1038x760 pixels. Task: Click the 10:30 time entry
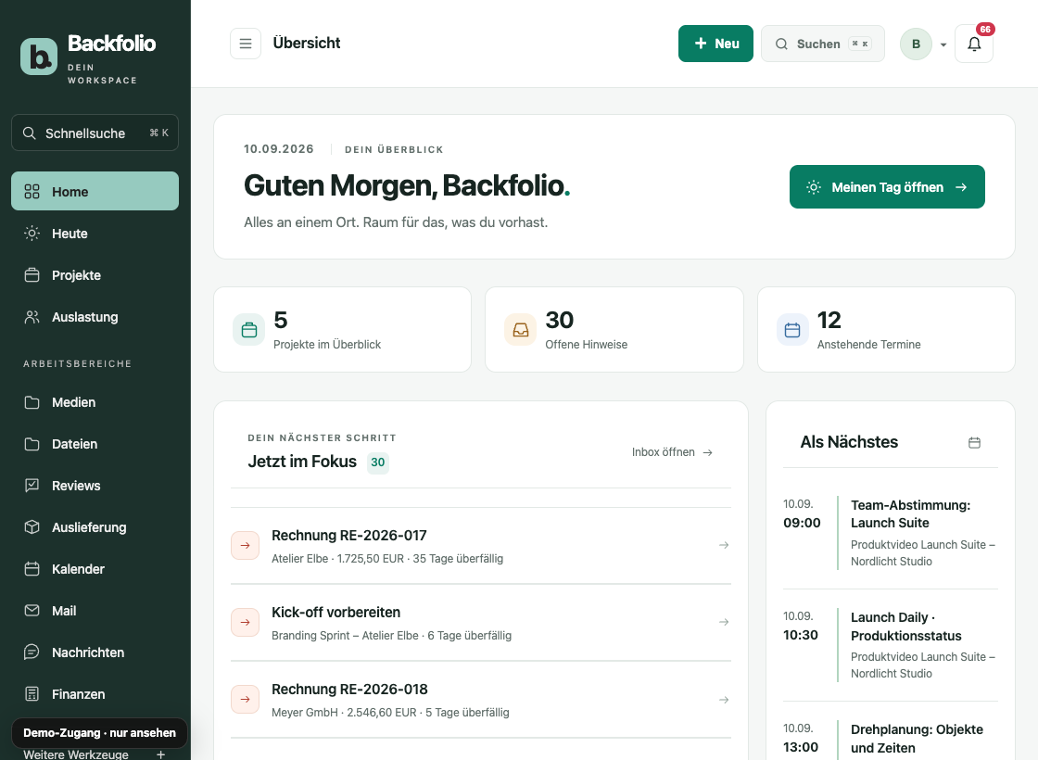[801, 635]
